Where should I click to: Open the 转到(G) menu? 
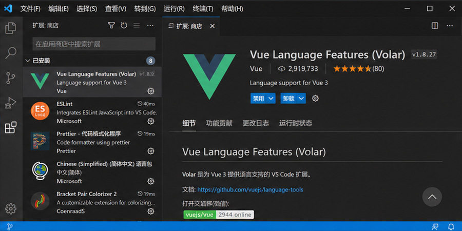pyautogui.click(x=145, y=9)
